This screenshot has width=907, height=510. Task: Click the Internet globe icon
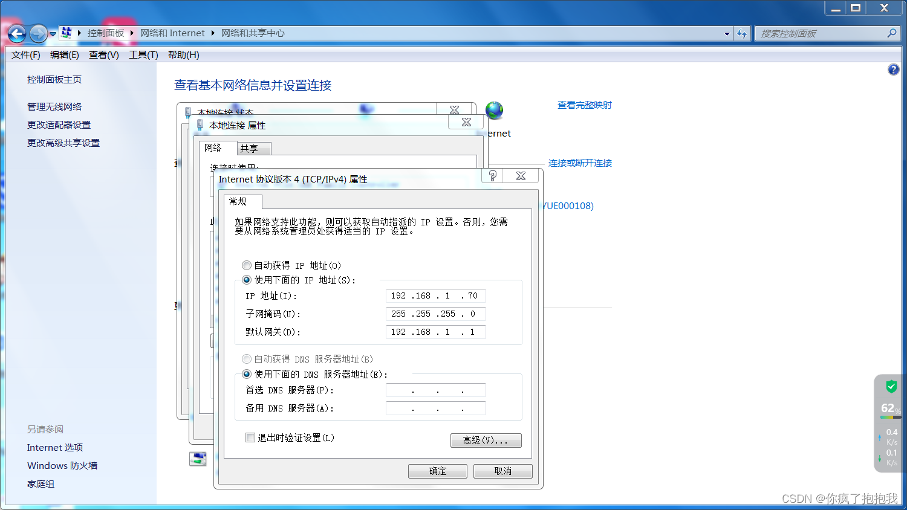pos(495,111)
